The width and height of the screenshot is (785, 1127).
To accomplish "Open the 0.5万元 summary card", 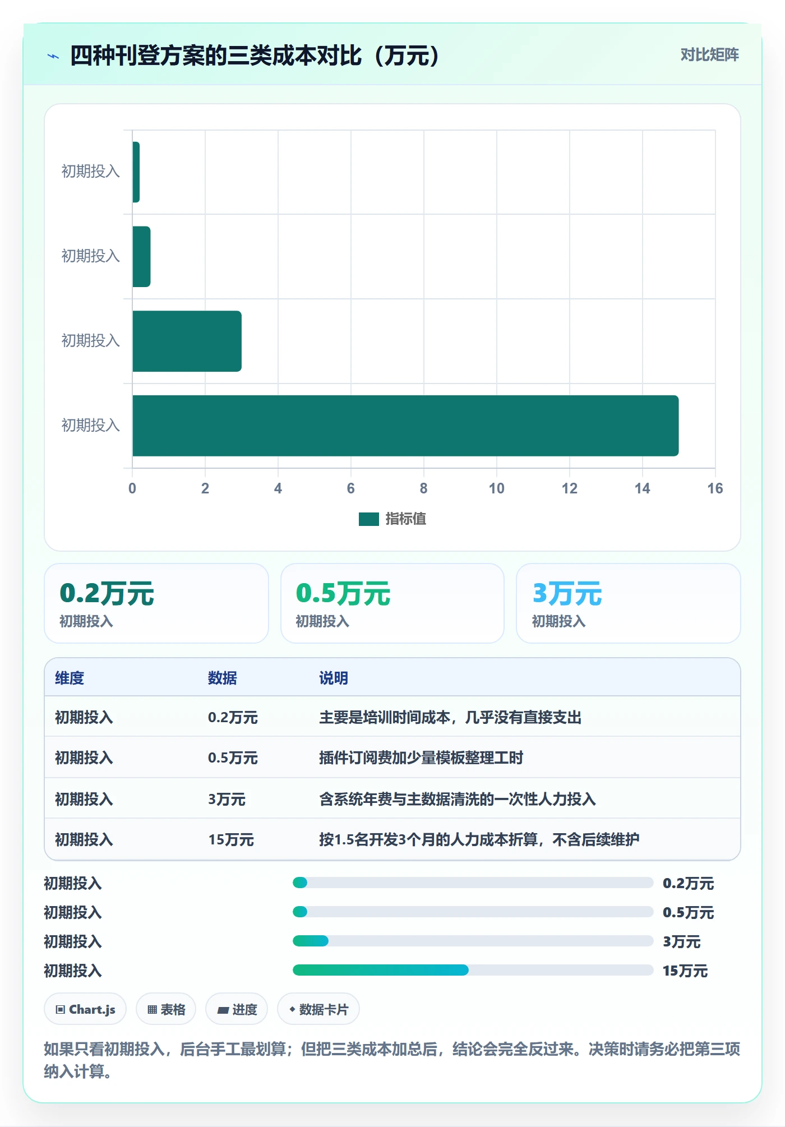I will click(x=392, y=603).
